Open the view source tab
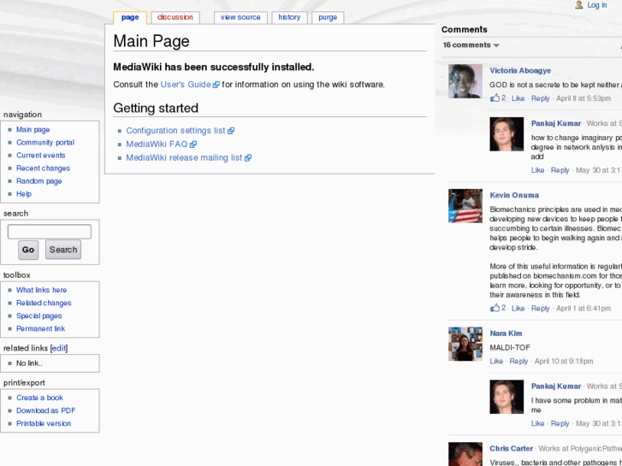Screen dimensions: 622x466 coord(240,17)
